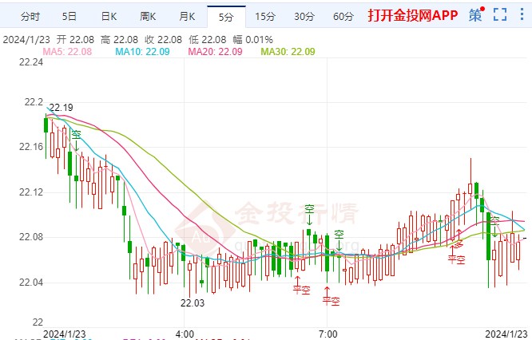Click the 22.03 low price label
The width and height of the screenshot is (532, 340).
193,302
